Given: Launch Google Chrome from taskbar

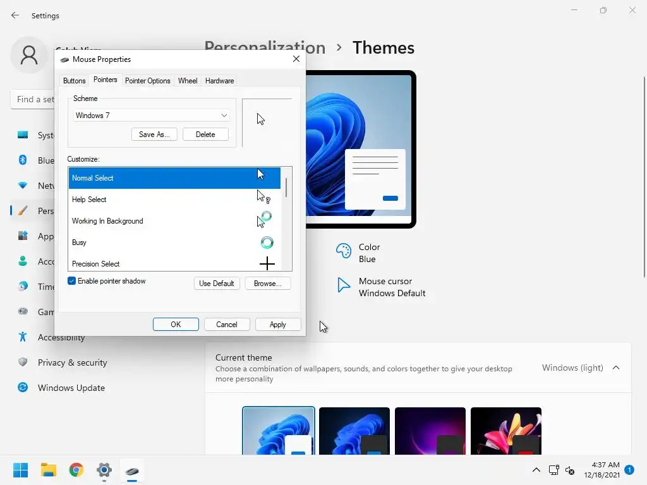Looking at the screenshot, I should pos(76,470).
